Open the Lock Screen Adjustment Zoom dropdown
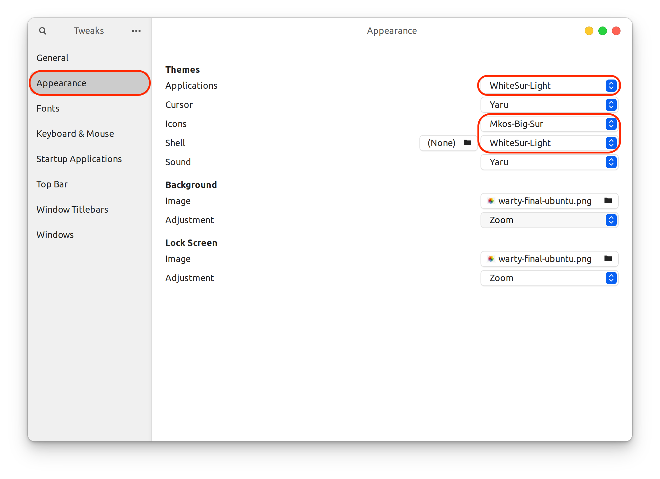 tap(549, 278)
